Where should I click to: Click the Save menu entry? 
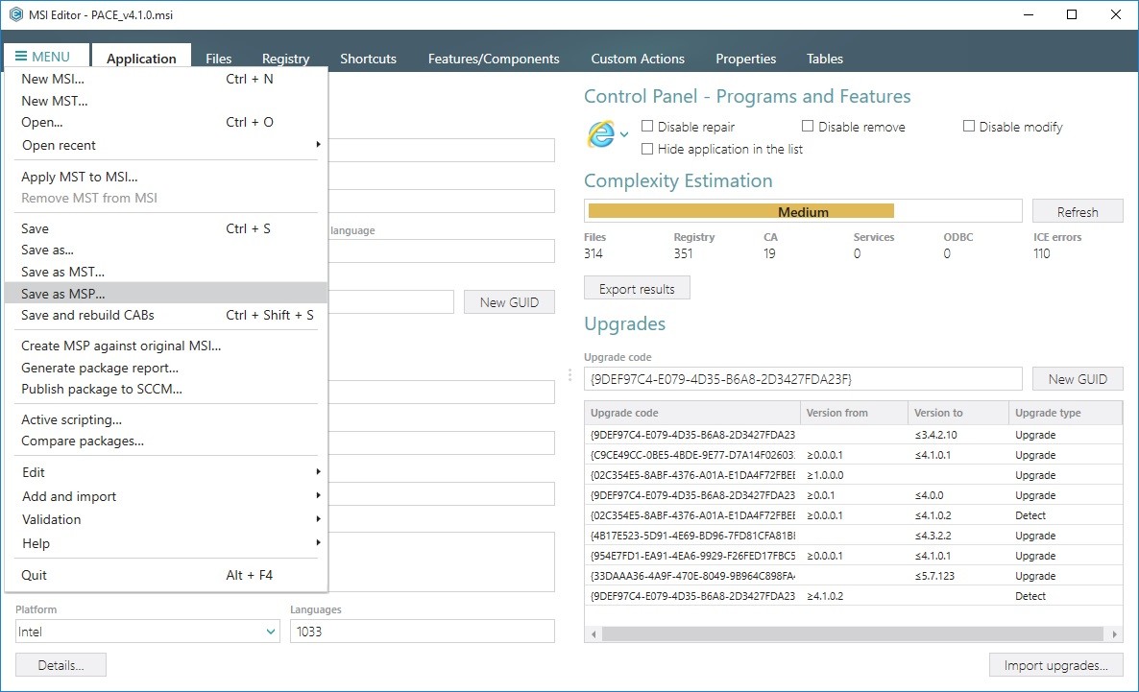pos(165,228)
